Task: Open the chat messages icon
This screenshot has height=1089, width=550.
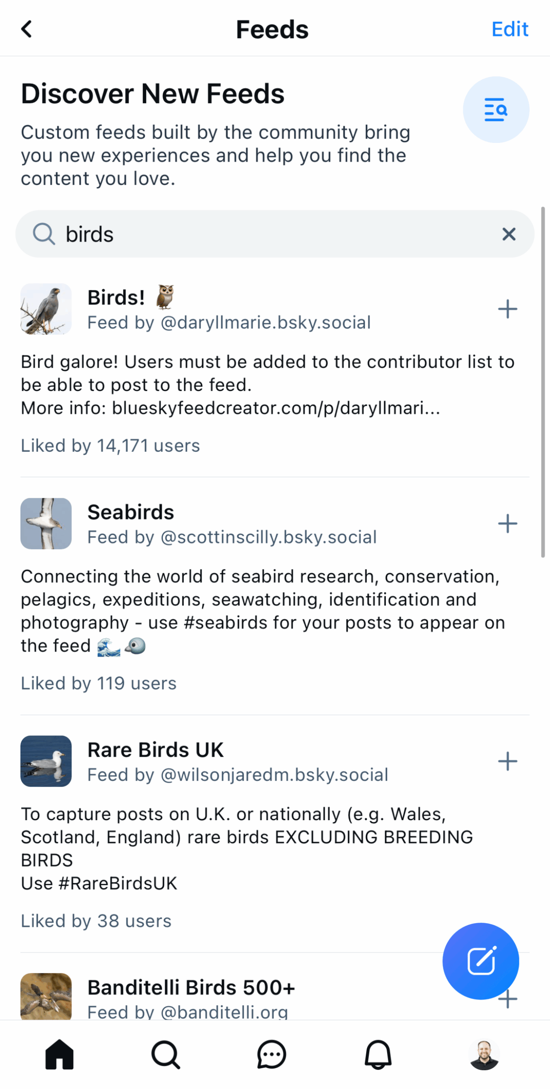Action: click(x=273, y=1054)
